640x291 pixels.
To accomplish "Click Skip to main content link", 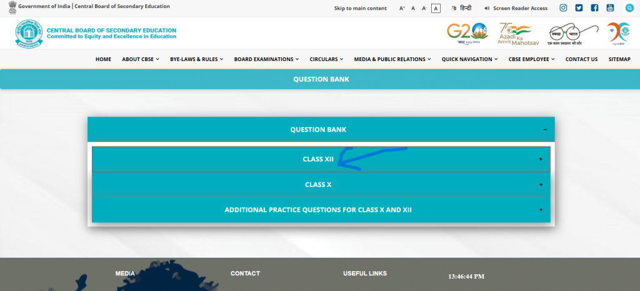I will [x=361, y=8].
